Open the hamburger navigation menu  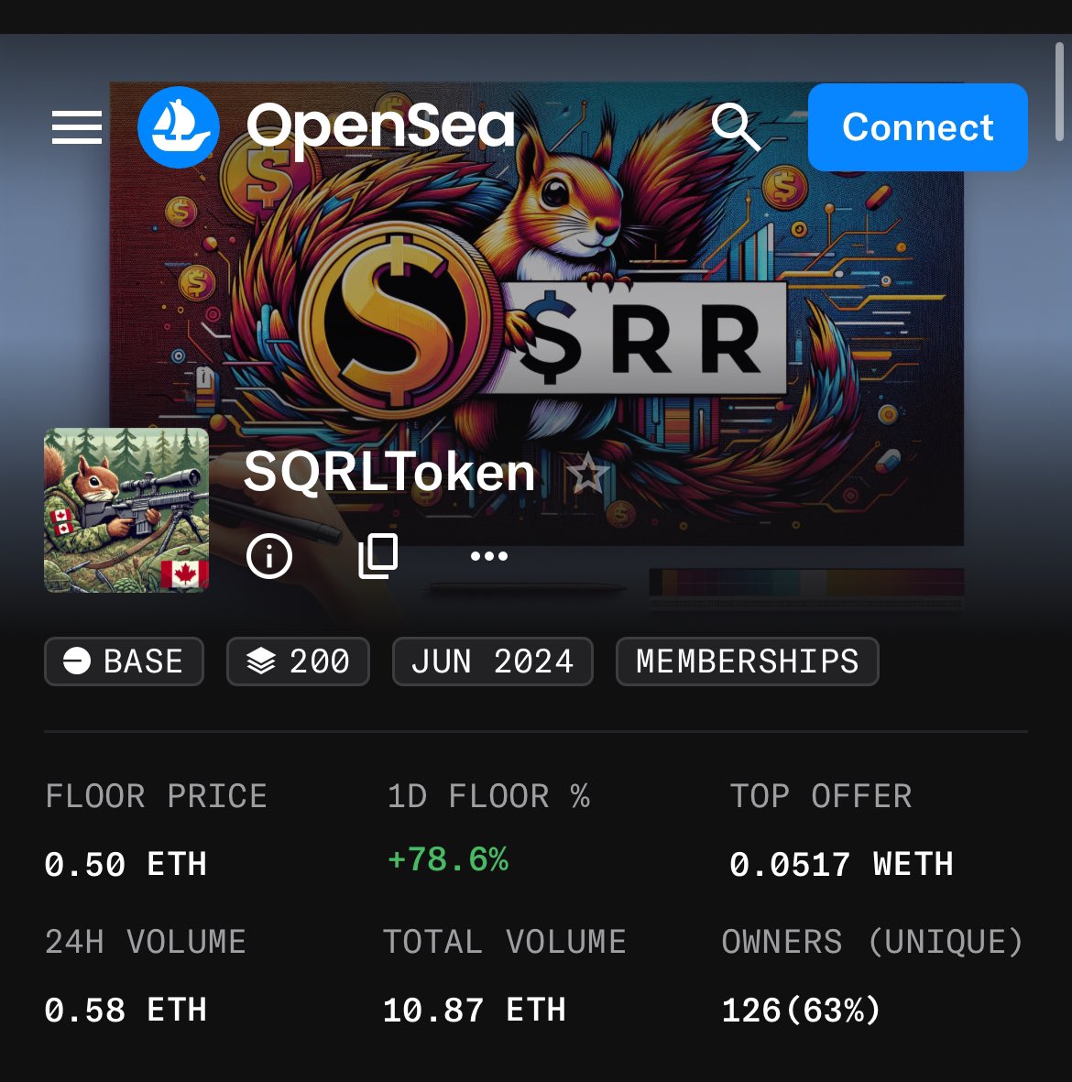pyautogui.click(x=77, y=127)
